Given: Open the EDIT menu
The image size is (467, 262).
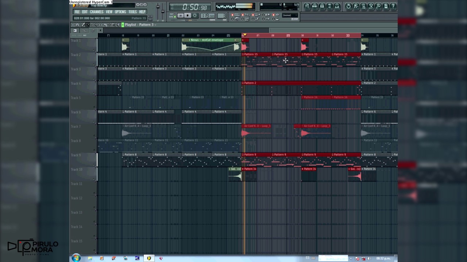Looking at the screenshot, I should [85, 12].
